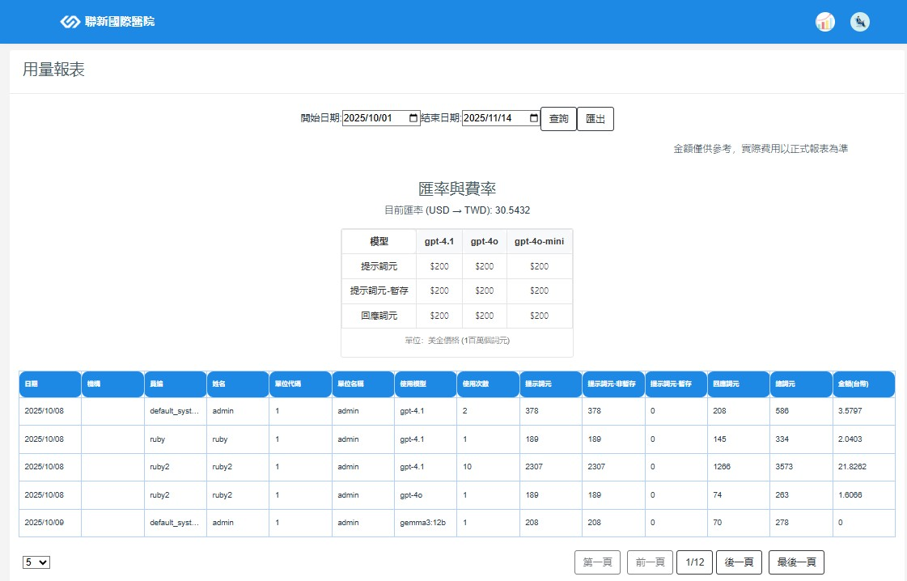Jump to last page via 最後一頁

[796, 562]
